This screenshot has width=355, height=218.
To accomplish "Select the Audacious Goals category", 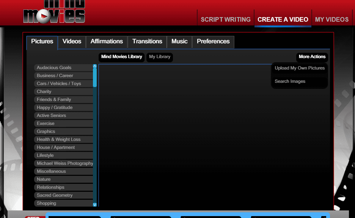I will pos(64,68).
